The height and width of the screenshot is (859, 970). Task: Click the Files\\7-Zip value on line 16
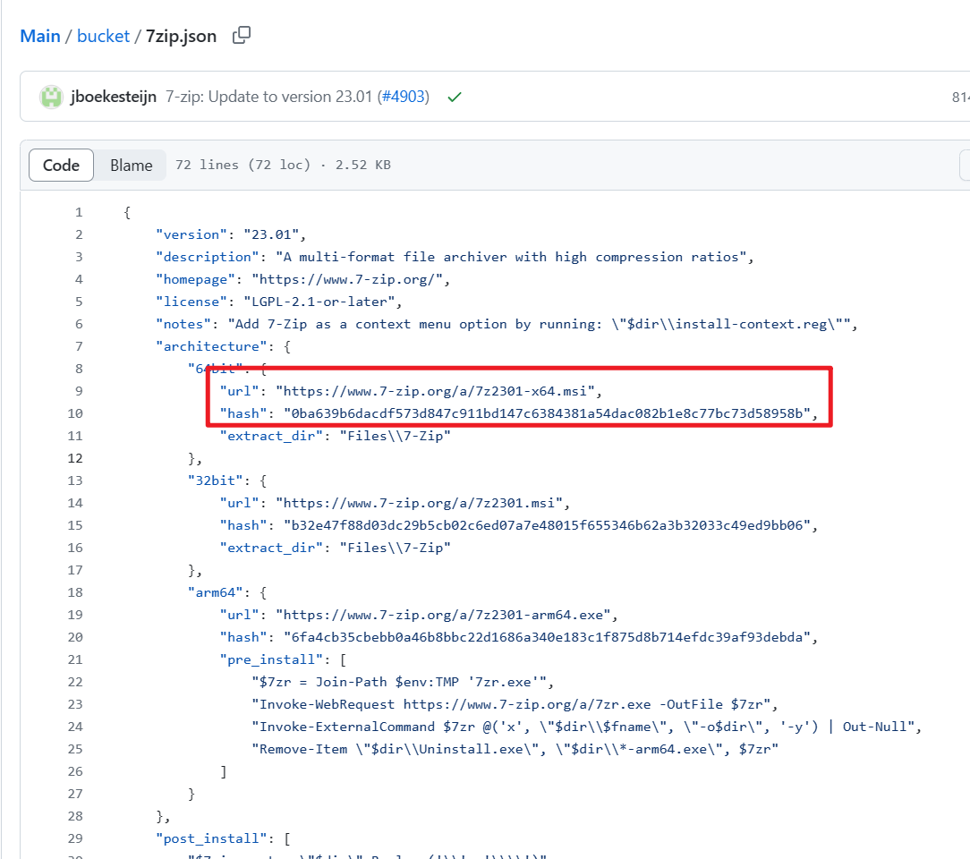point(395,548)
